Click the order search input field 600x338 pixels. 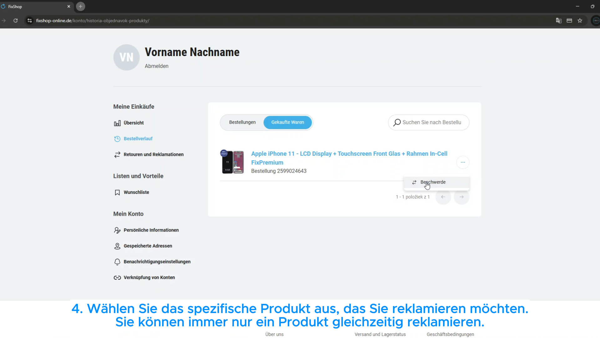[432, 122]
